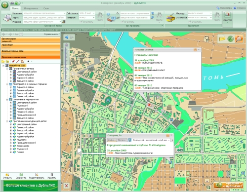247x192 pixels.
Task: Open Справка help
Action: click(x=240, y=8)
